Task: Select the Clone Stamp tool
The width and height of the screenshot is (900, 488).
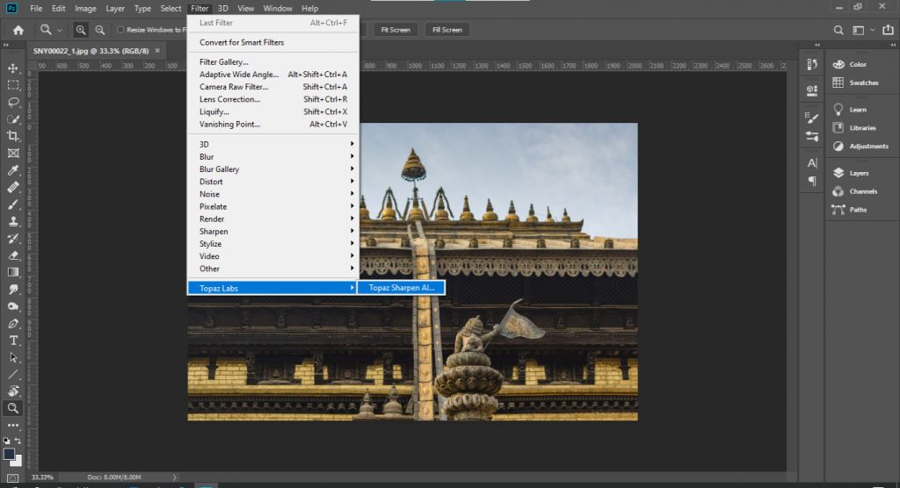Action: (13, 221)
